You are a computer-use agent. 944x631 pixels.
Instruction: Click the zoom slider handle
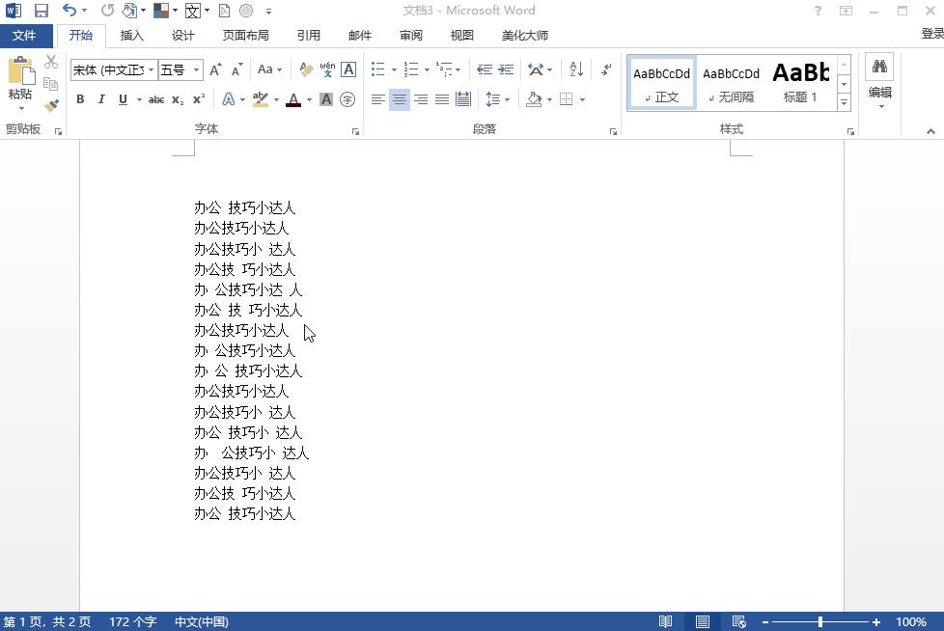[x=820, y=621]
